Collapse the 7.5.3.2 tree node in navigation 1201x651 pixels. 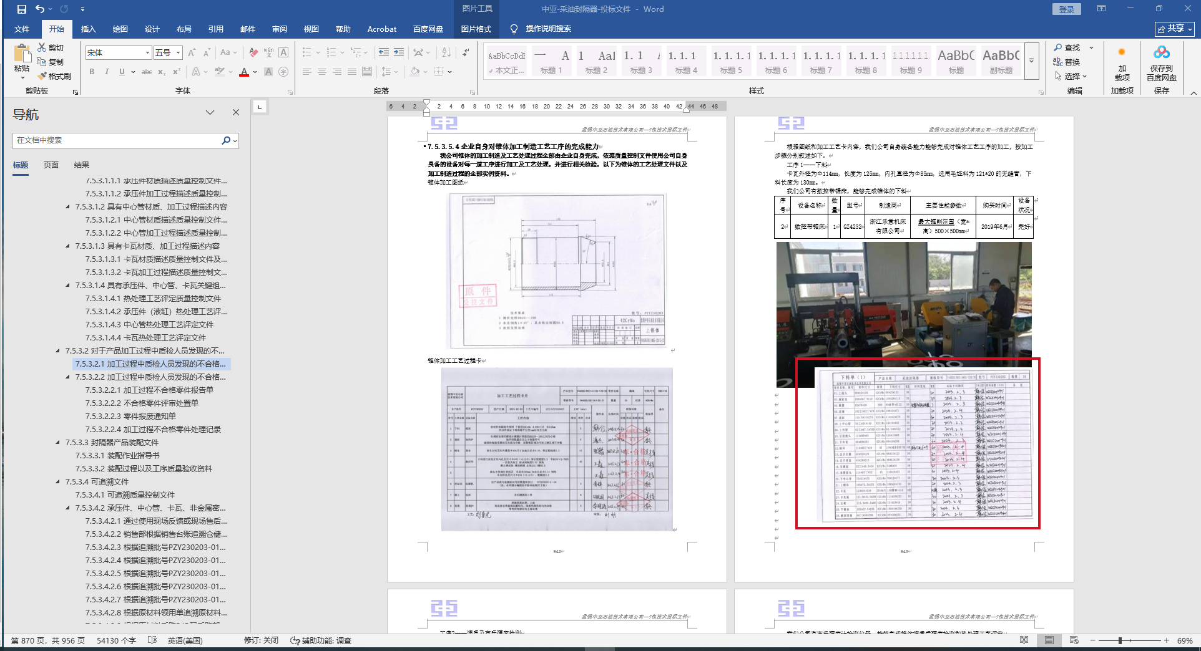58,351
